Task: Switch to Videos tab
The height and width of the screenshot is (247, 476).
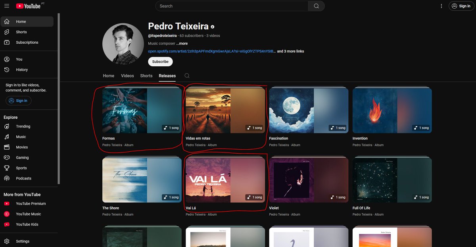Action: 127,75
